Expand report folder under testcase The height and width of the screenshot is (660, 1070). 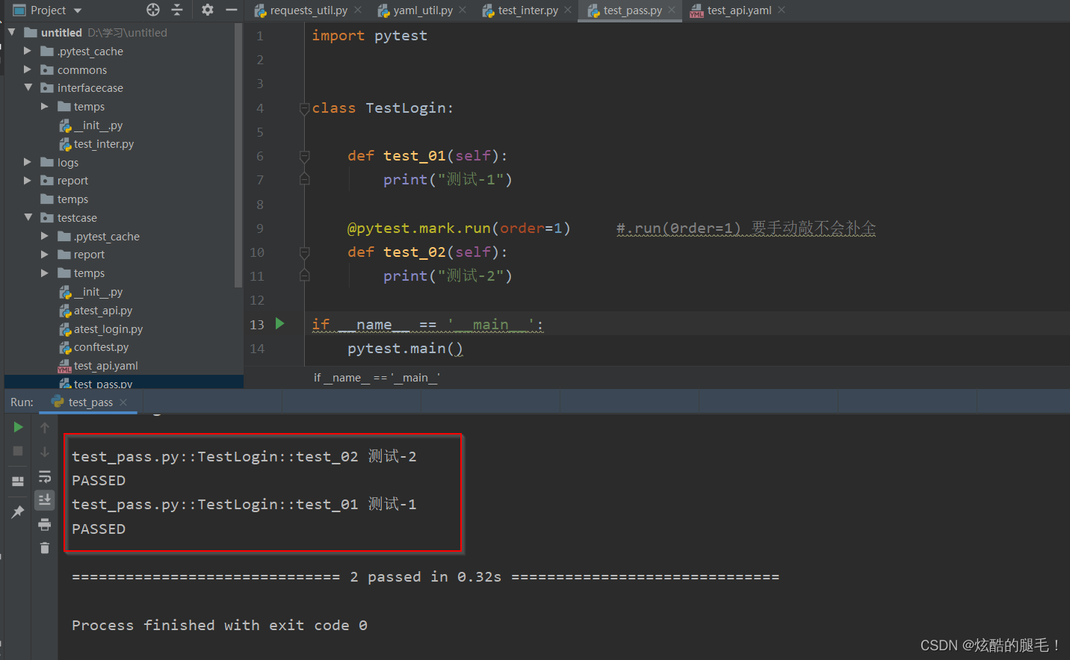point(44,254)
